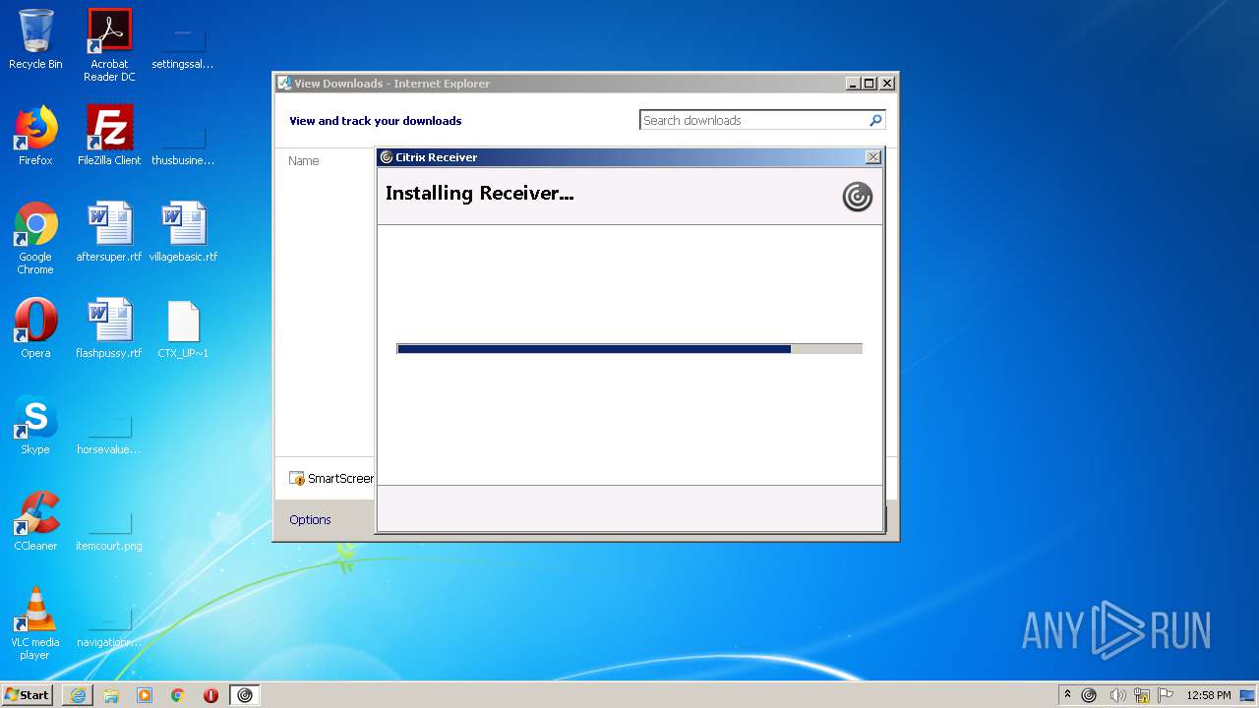Image resolution: width=1259 pixels, height=708 pixels.
Task: Launch FileZilla Client shortcut
Action: pyautogui.click(x=109, y=136)
